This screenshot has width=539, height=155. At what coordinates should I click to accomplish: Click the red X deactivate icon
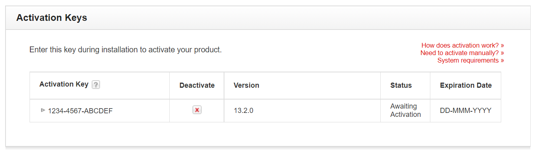(197, 110)
